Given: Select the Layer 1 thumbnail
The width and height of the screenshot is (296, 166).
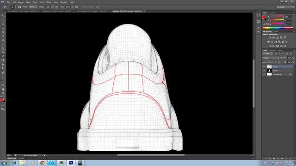Looking at the screenshot, I should tap(269, 71).
